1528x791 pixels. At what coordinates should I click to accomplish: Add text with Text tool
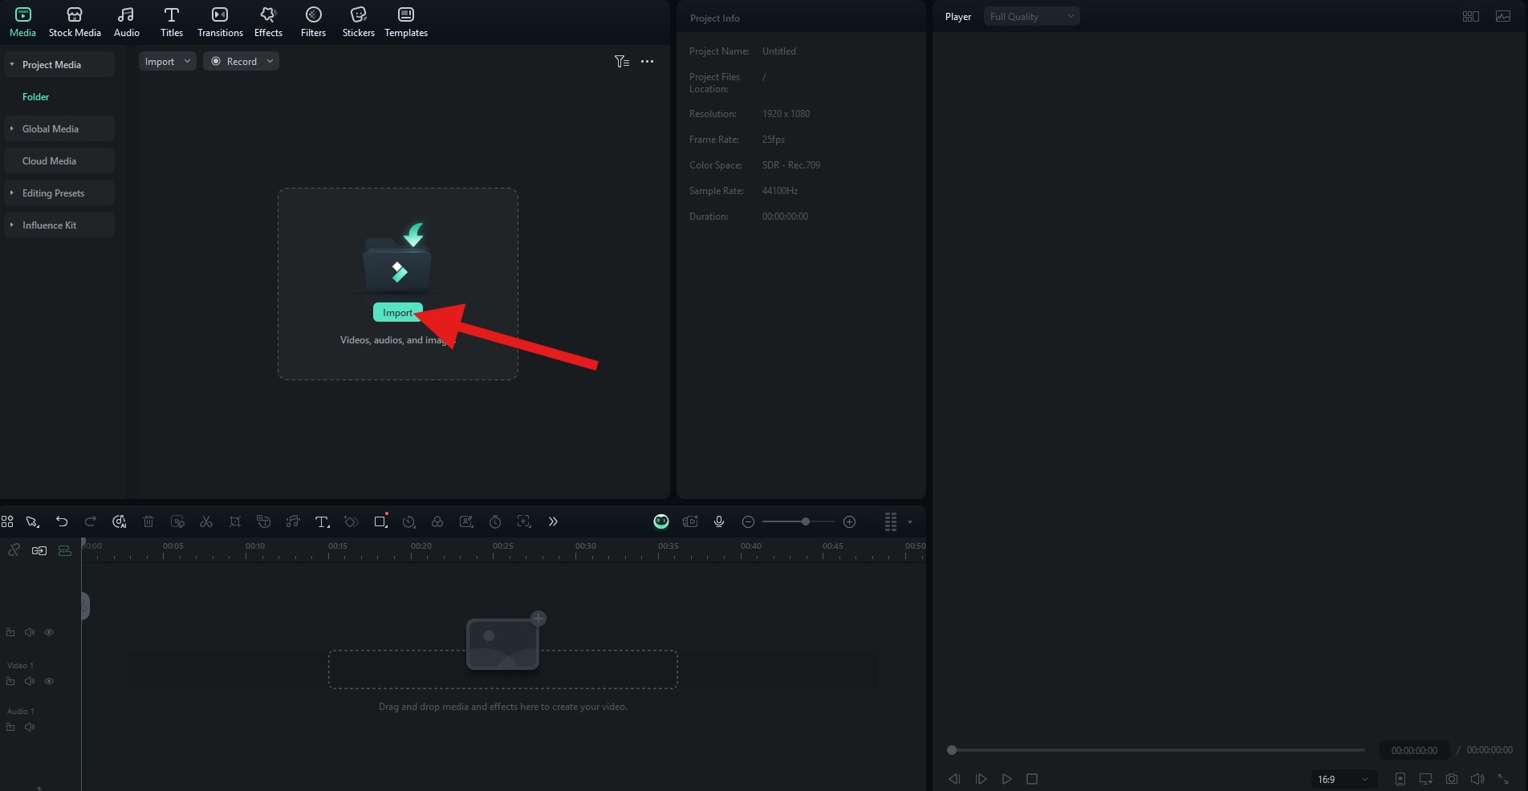(322, 521)
